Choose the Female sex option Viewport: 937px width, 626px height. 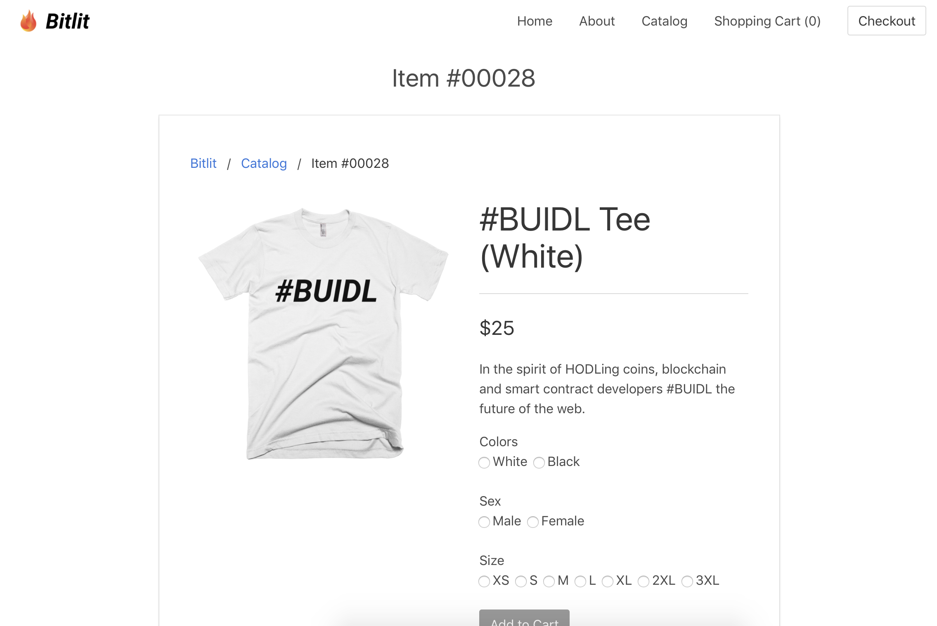533,522
